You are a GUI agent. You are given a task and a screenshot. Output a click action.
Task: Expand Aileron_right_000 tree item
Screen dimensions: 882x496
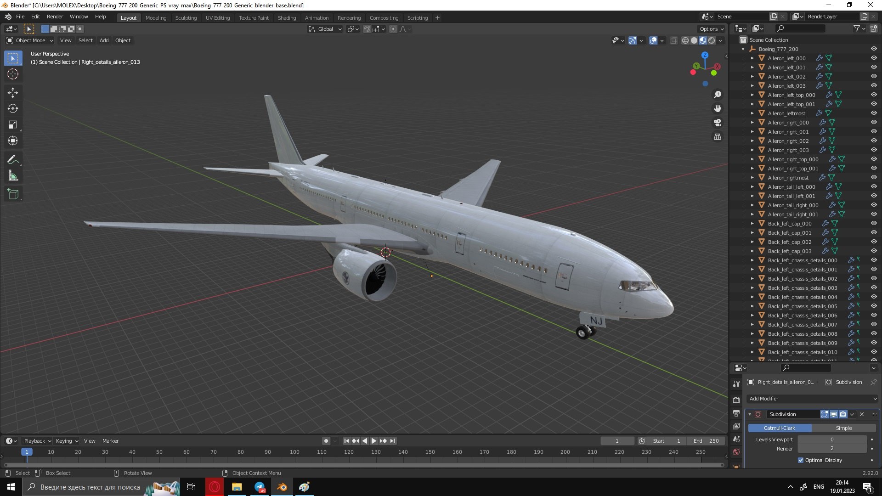(752, 123)
